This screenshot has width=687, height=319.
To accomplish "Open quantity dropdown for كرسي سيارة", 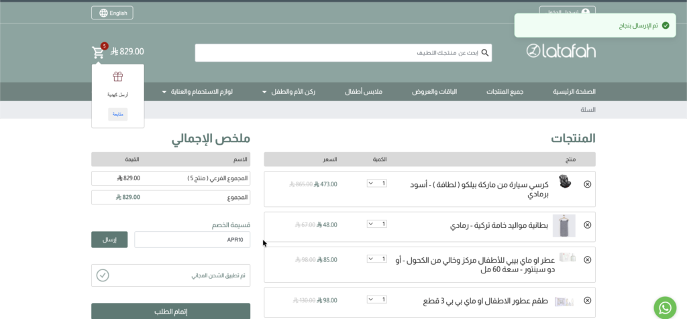I will (377, 184).
